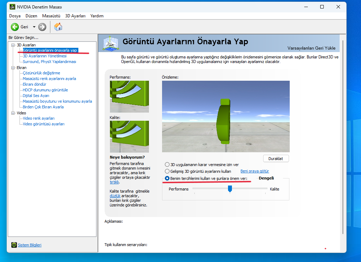
Task: Collapse the Ekran tree node
Action: [13, 68]
